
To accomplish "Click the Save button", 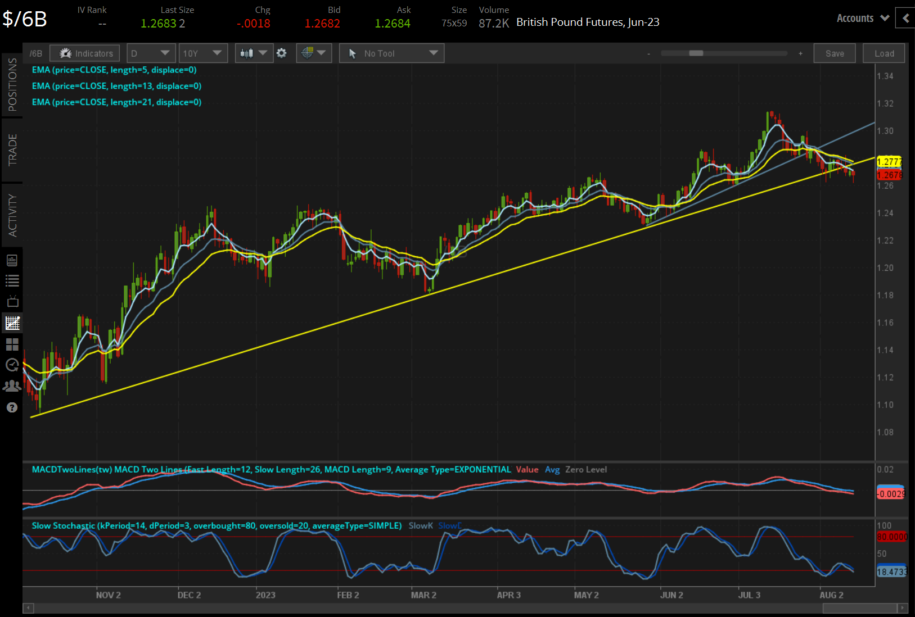I will [835, 53].
